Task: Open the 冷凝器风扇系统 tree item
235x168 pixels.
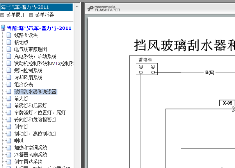Action: [x=30, y=155]
